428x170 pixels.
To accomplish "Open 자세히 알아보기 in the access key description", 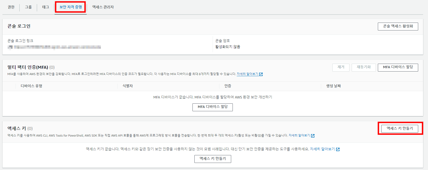I will [x=299, y=135].
